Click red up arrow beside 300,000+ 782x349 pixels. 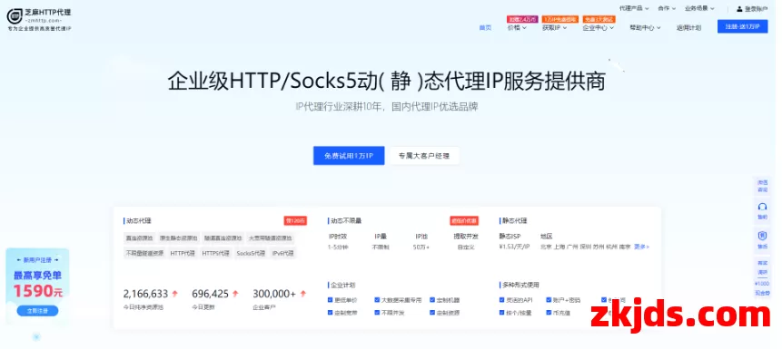303,294
